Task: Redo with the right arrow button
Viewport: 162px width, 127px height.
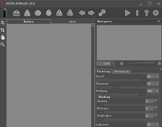Action: coord(91,13)
